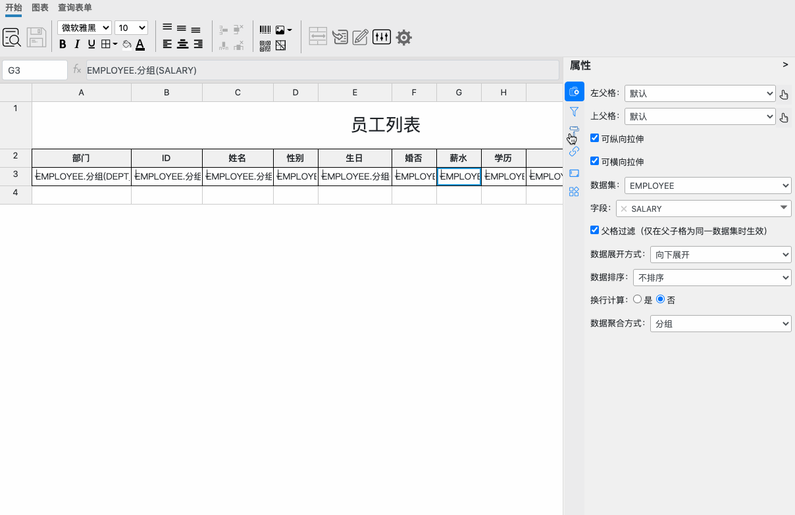Align text to vertical middle

[182, 29]
